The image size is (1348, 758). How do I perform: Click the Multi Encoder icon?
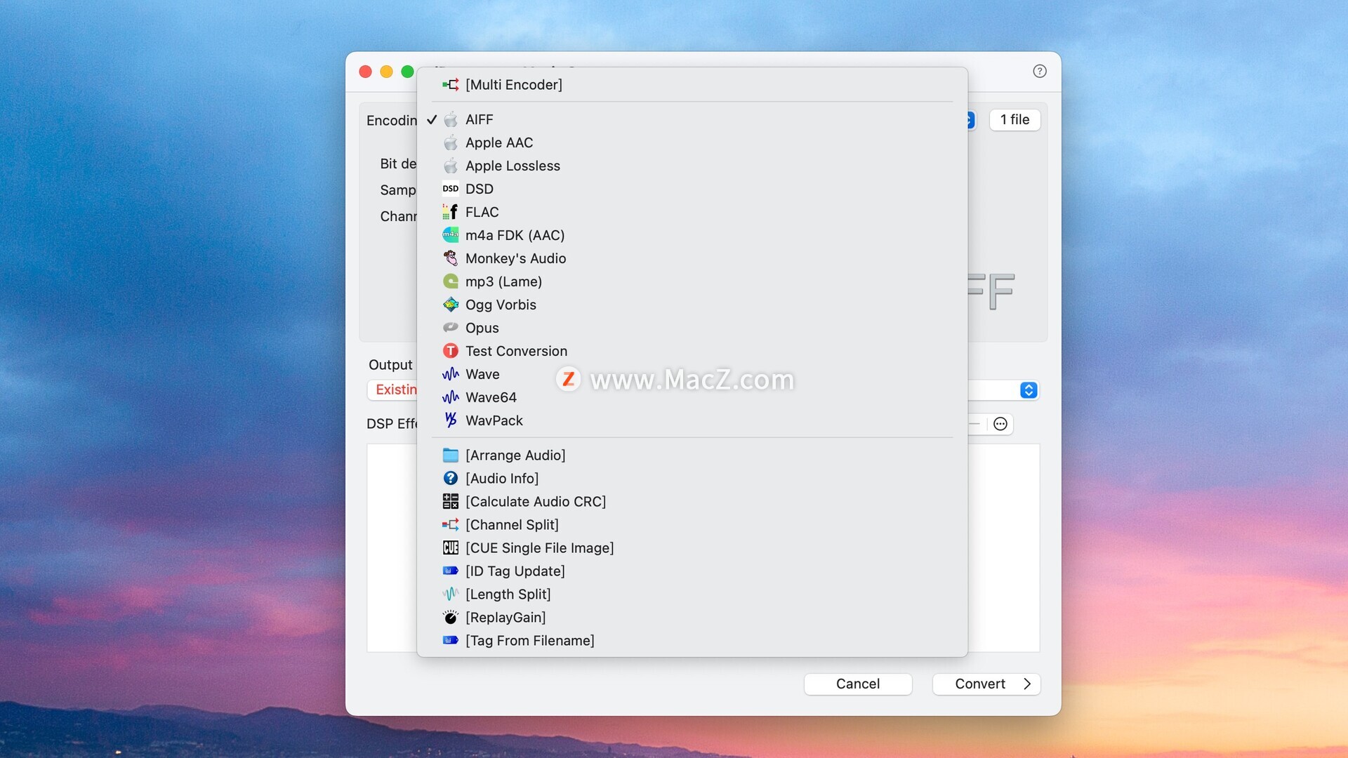pyautogui.click(x=450, y=85)
